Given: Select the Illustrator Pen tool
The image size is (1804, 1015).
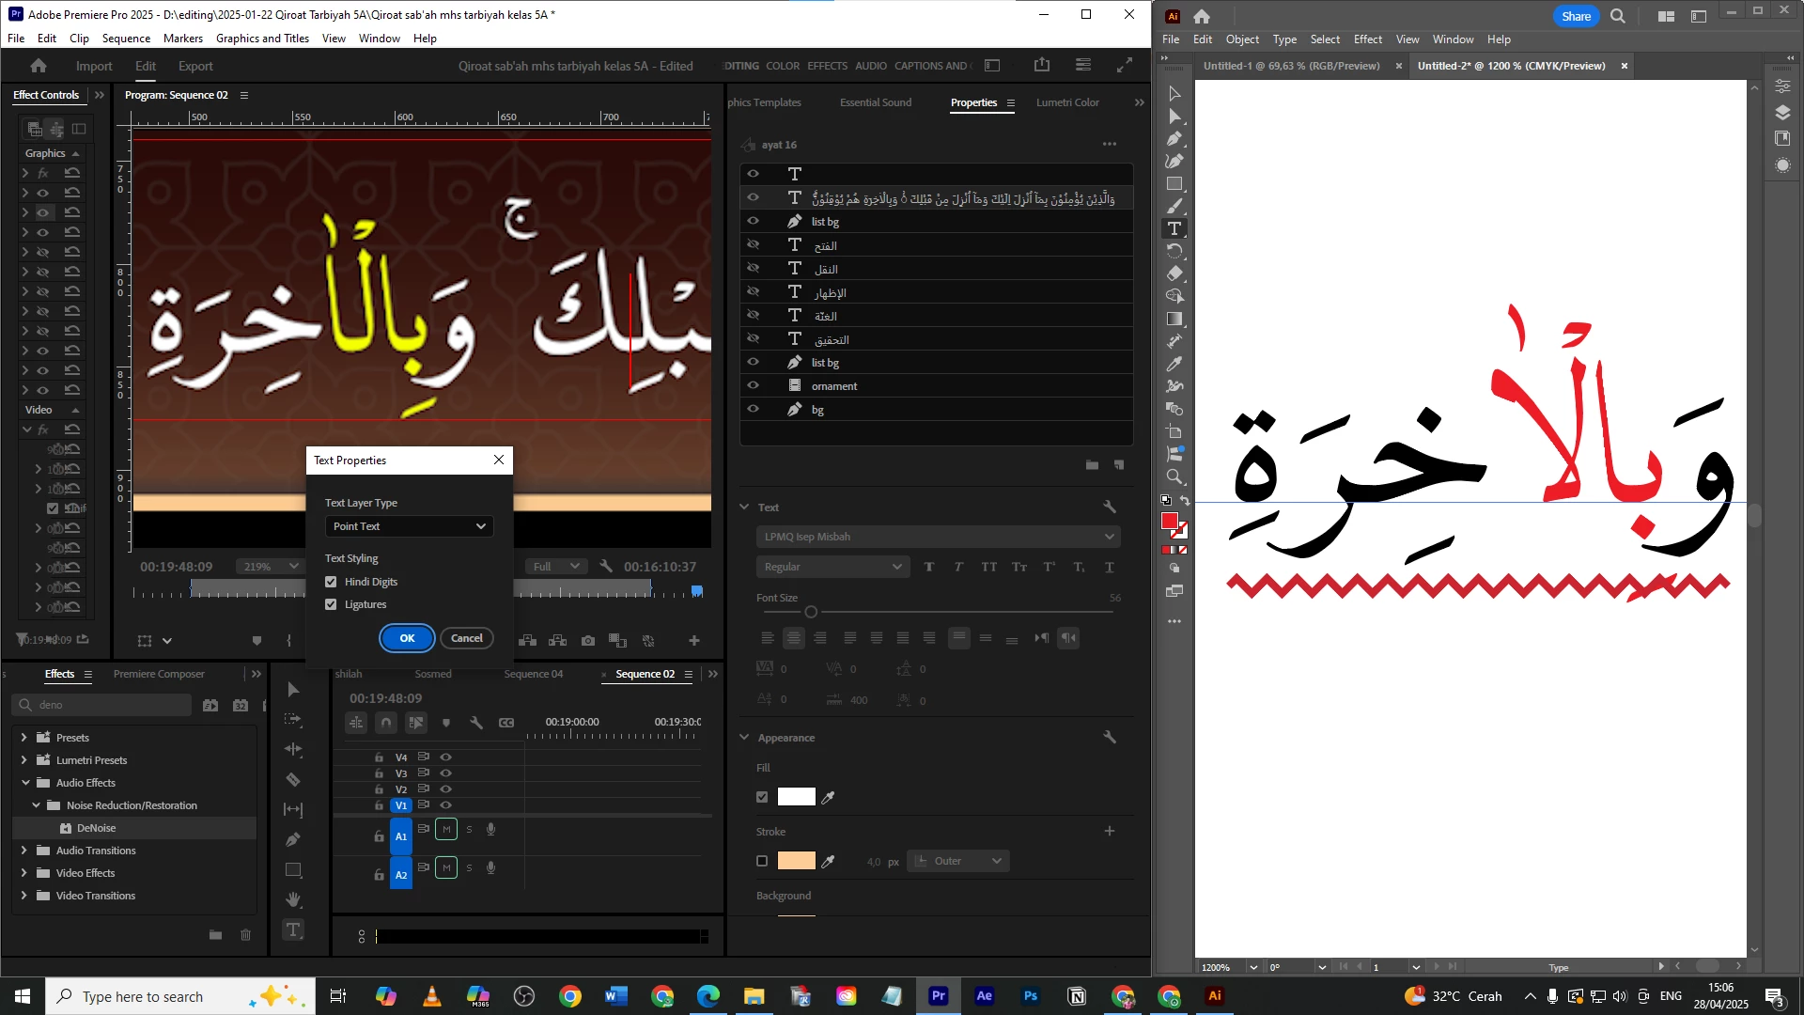Looking at the screenshot, I should click(1174, 138).
